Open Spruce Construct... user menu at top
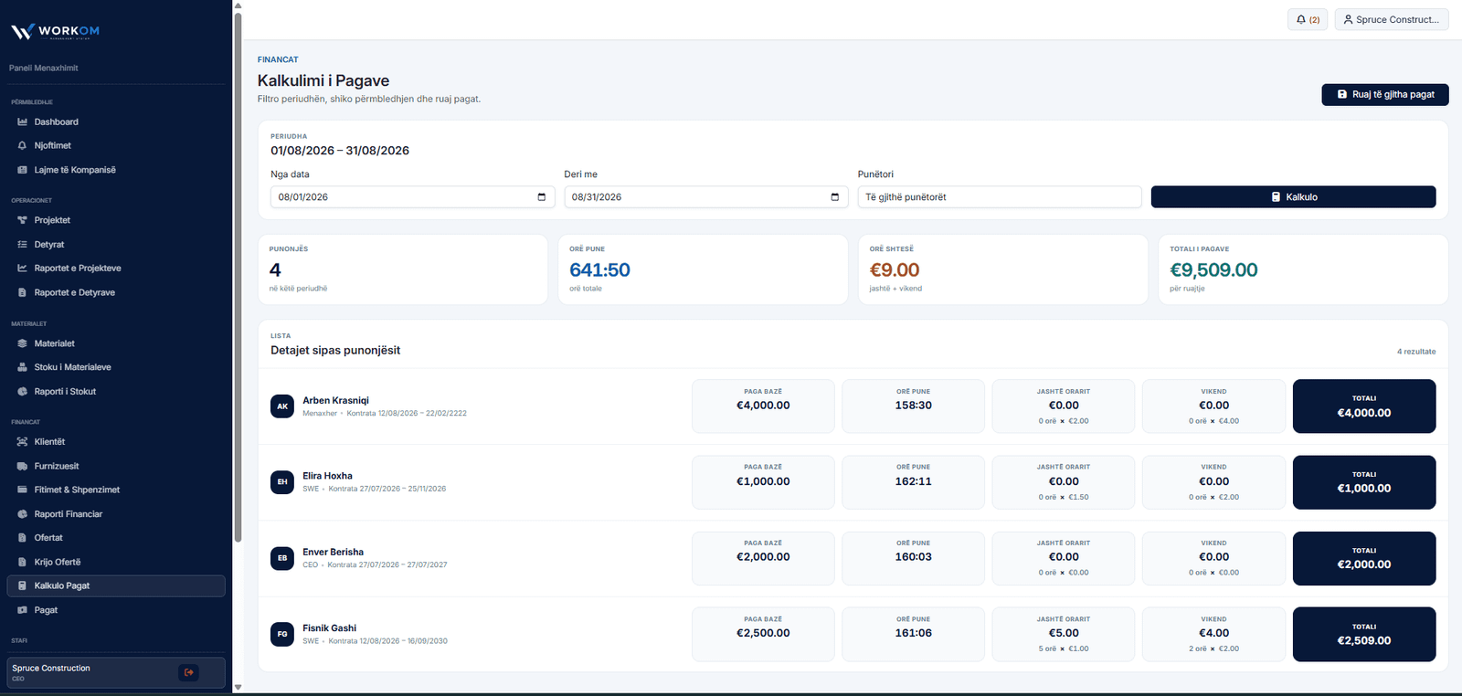 click(1392, 19)
